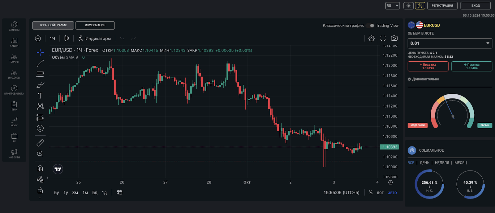This screenshot has width=495, height=213.
Task: Select the ДЕНЬ social period
Action: (x=424, y=163)
